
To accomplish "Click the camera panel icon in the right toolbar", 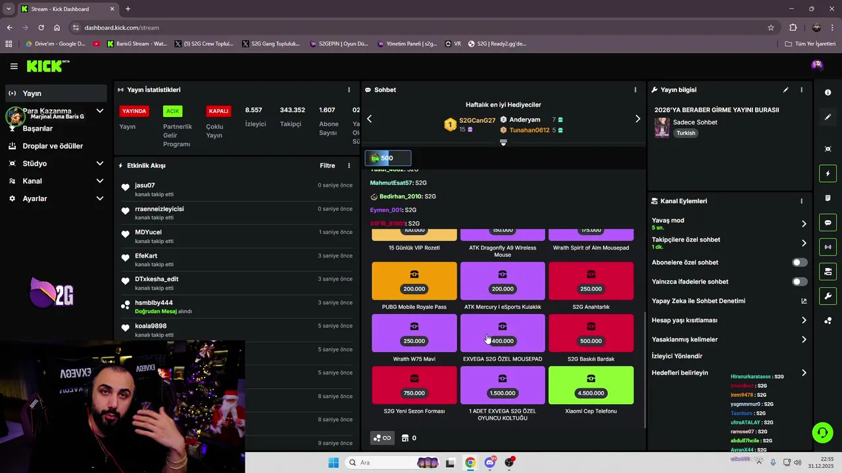I will (828, 271).
